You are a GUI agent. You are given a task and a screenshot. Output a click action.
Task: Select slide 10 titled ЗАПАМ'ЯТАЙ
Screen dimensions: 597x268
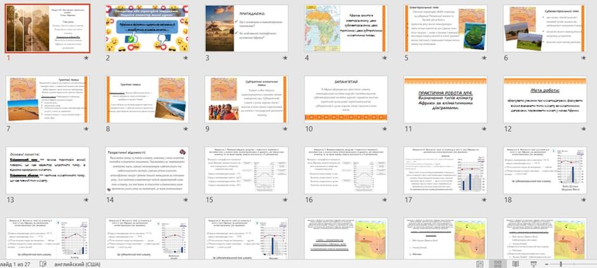tap(346, 99)
